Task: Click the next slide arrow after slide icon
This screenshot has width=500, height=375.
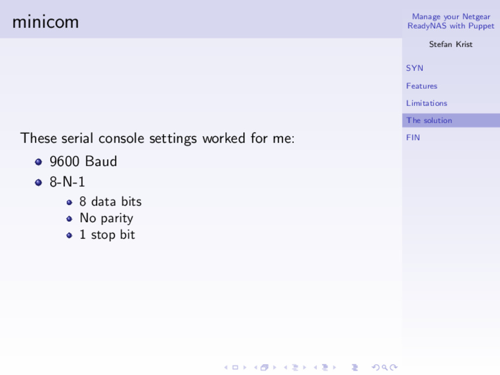Action: tap(244, 367)
